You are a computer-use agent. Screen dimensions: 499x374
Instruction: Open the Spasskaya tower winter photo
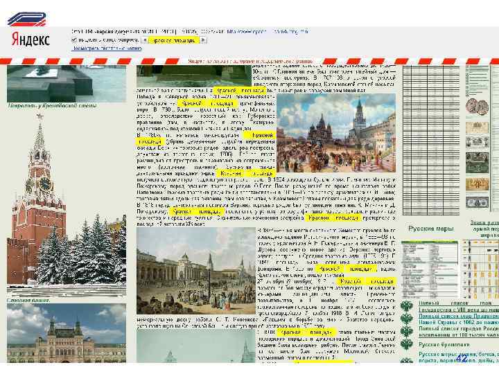(67, 206)
